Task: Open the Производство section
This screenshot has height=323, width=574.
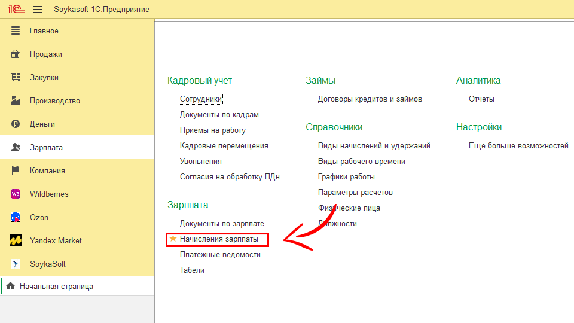Action: pos(54,100)
